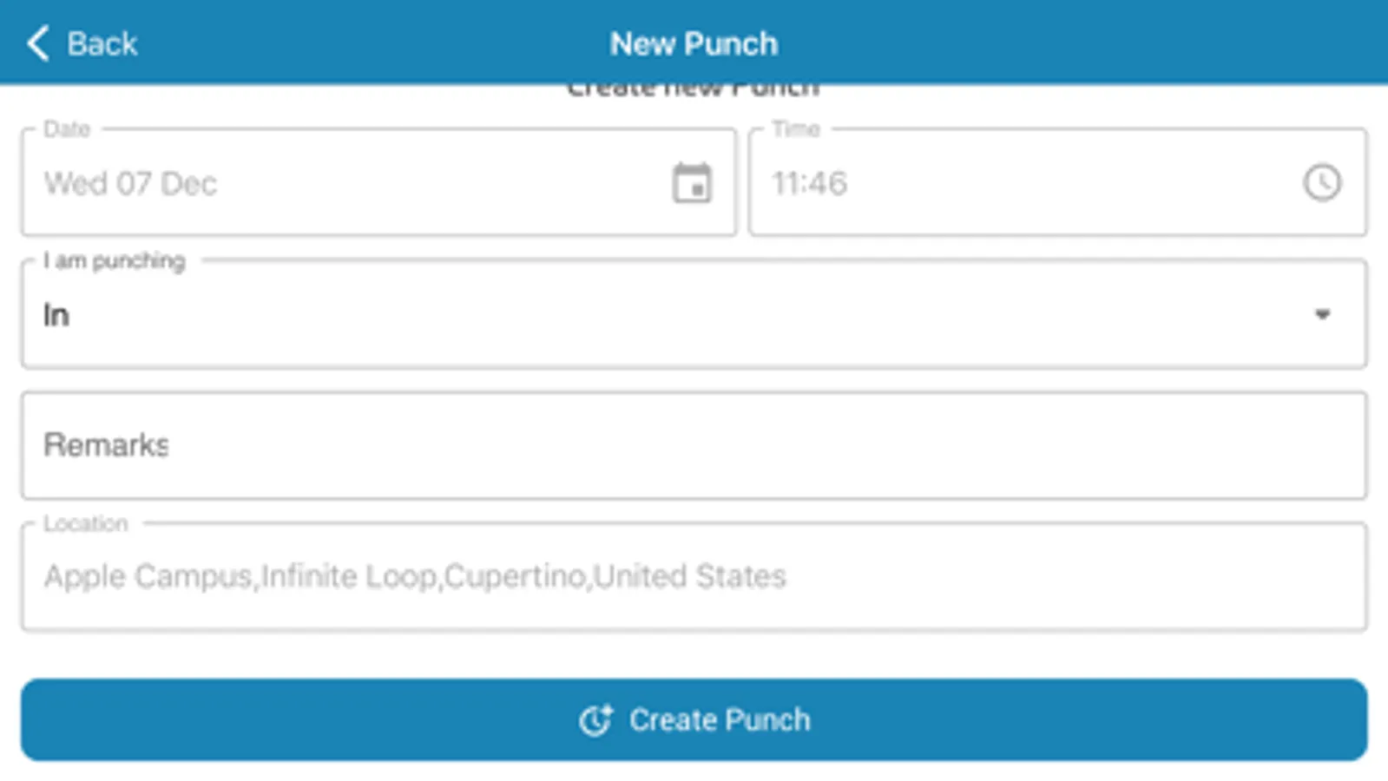Click the 'Wed 07 Dec' date value
1388x781 pixels.
[x=130, y=184]
